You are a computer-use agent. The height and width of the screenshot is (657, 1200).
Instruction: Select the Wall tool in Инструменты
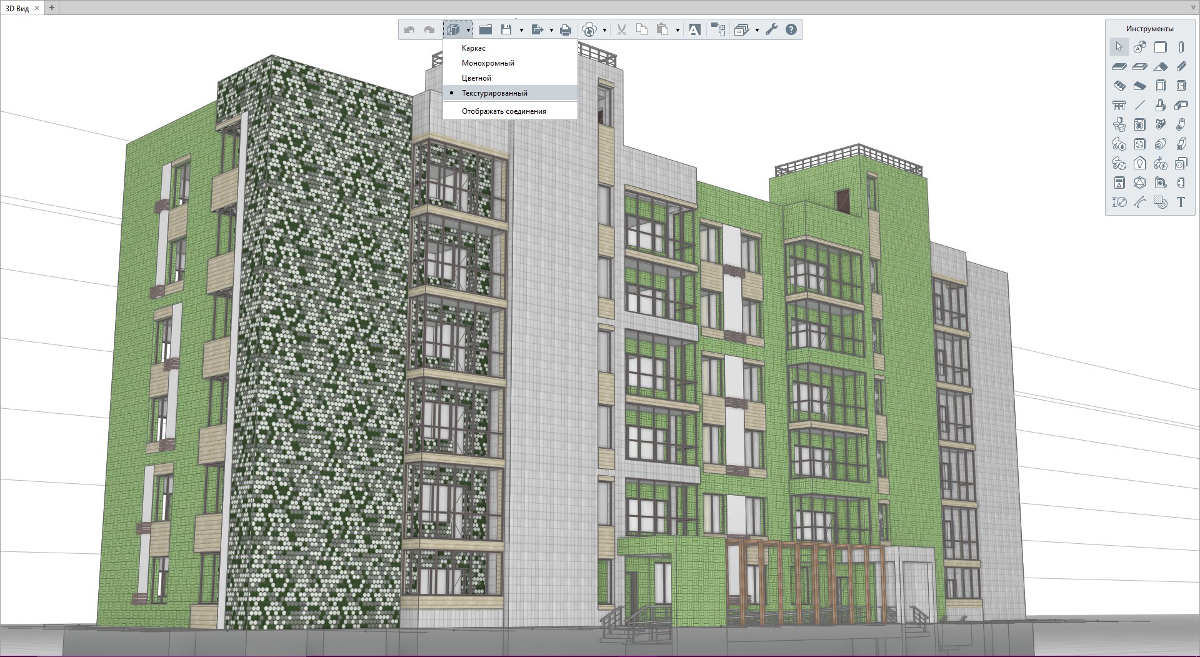pyautogui.click(x=1160, y=47)
